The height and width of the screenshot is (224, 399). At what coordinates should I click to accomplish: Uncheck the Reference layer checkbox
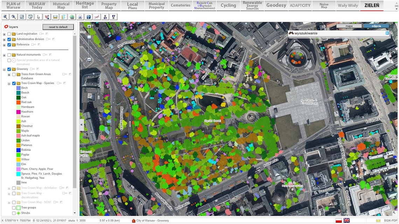pos(9,45)
